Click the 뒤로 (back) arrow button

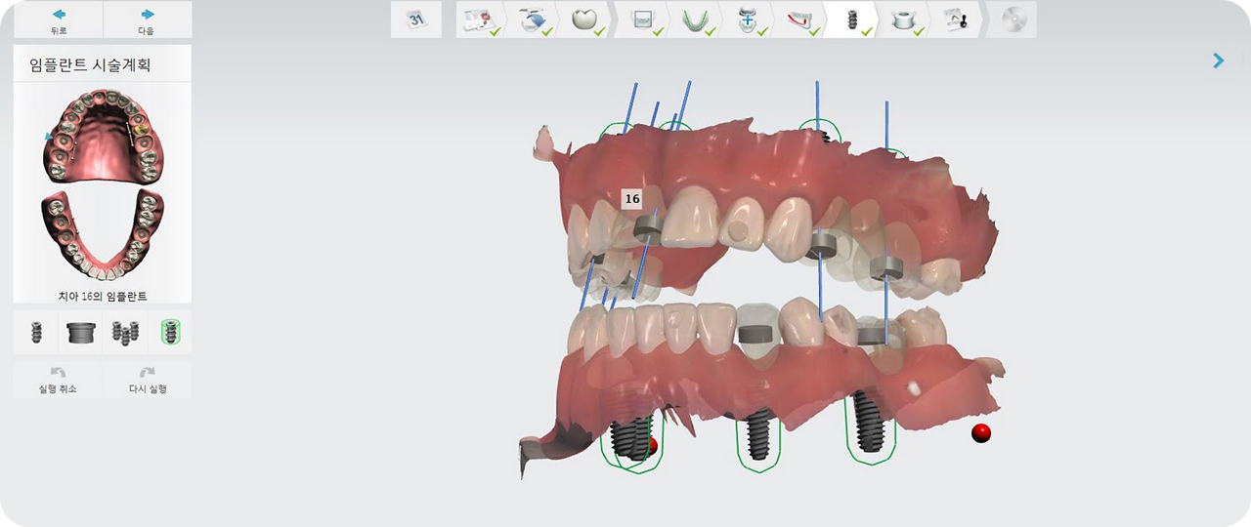coord(59,20)
